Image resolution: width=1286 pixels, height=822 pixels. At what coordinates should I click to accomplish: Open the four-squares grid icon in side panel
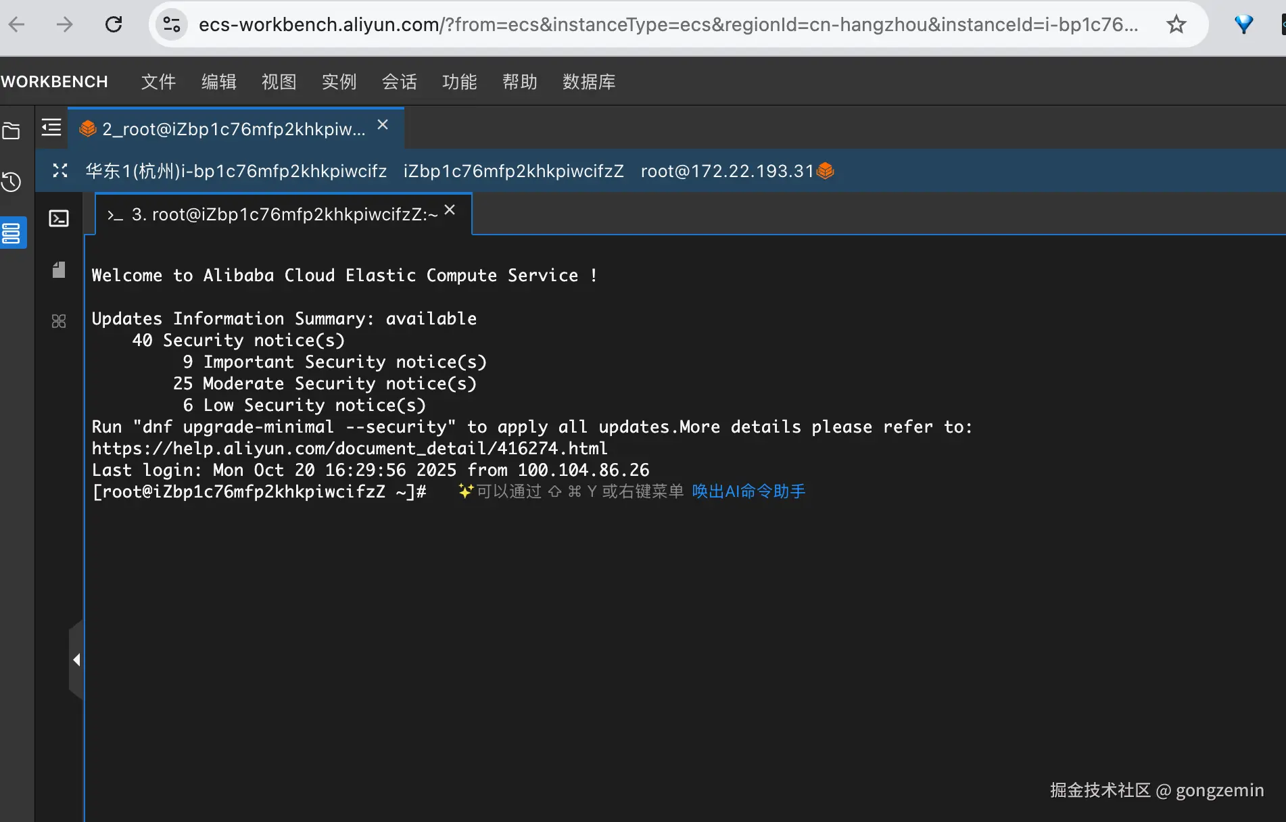(59, 321)
